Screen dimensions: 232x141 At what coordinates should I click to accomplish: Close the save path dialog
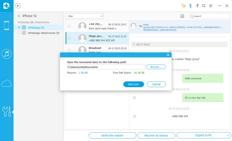(168, 55)
